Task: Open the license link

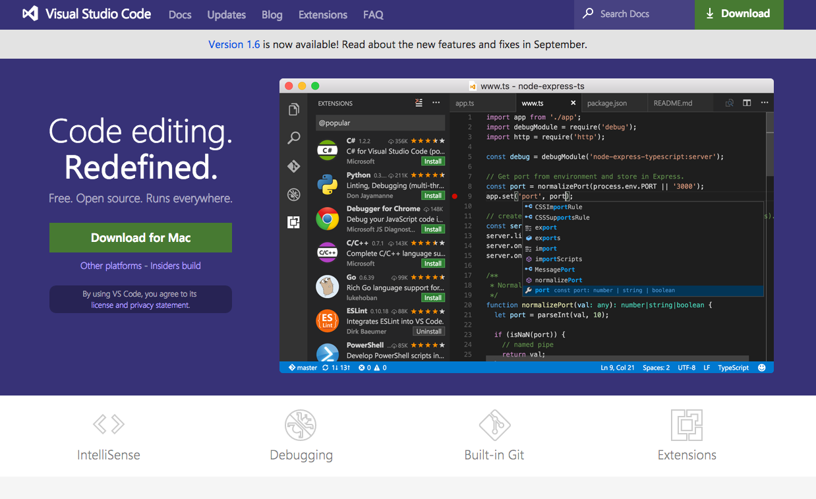Action: [x=102, y=305]
